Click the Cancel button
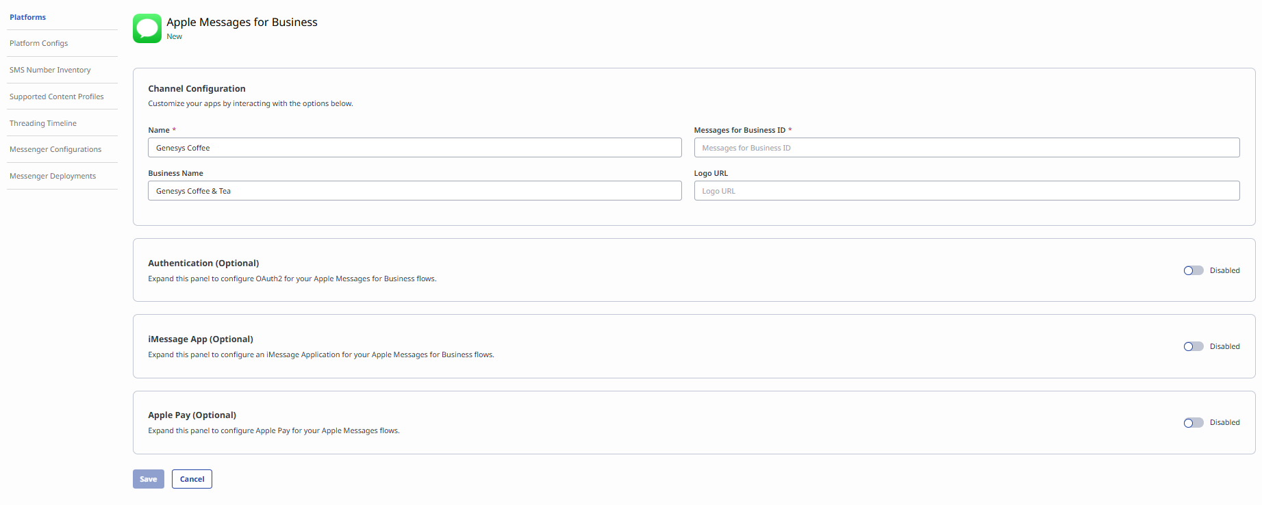The image size is (1262, 505). 192,479
